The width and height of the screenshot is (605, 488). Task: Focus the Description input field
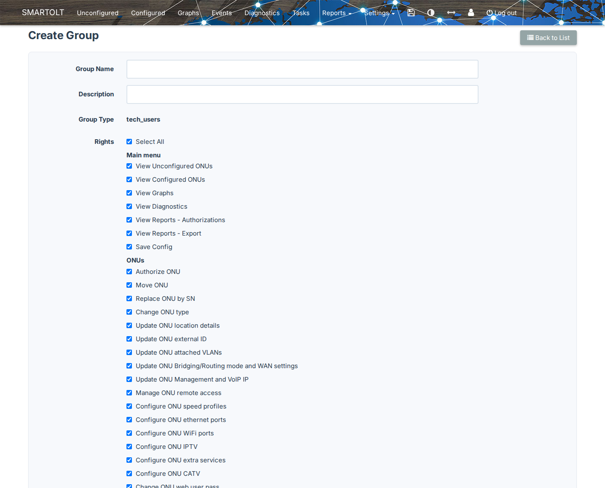pyautogui.click(x=302, y=94)
